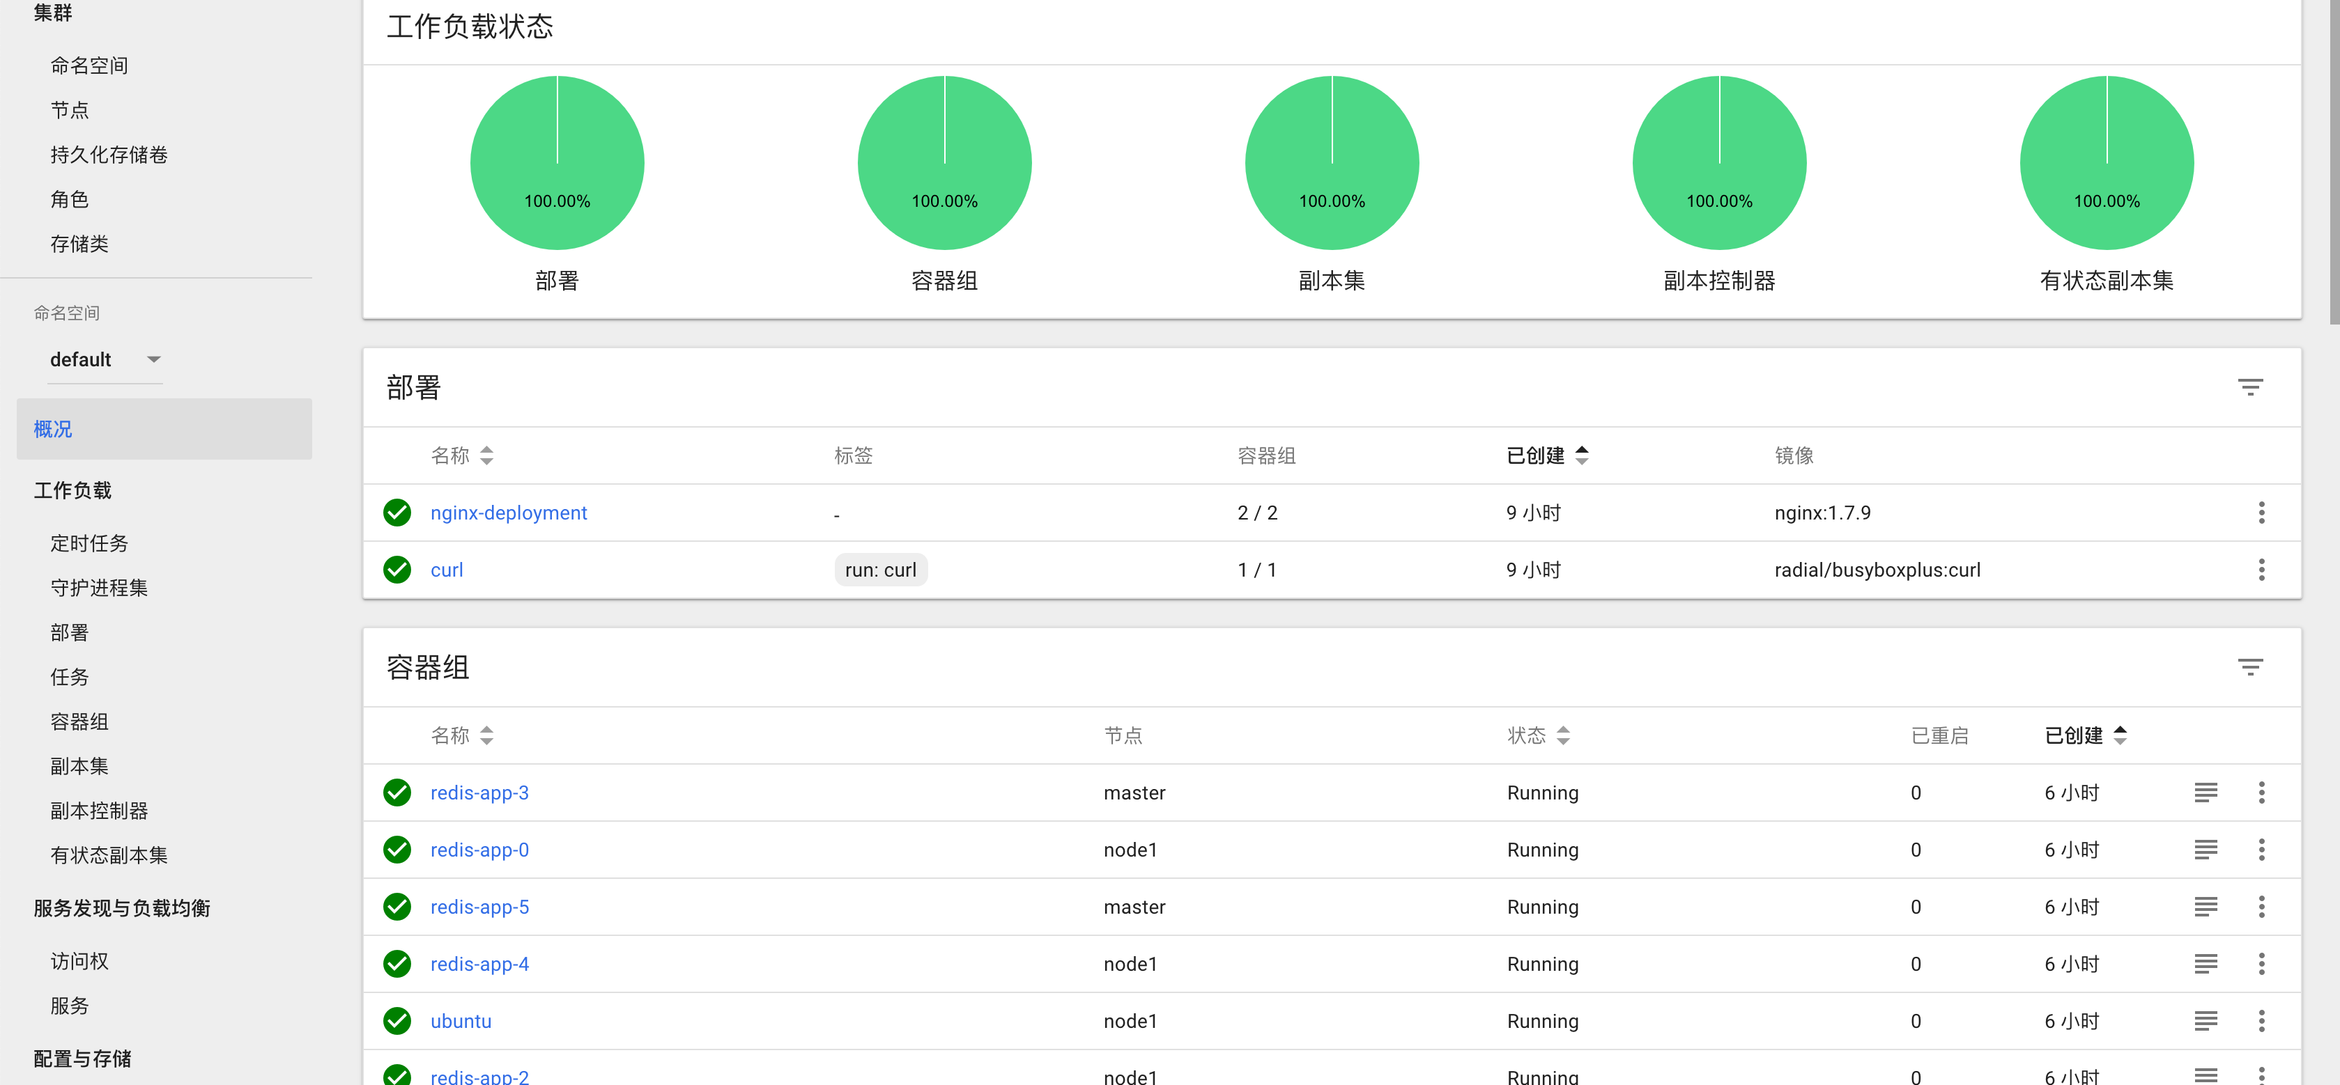Image resolution: width=2340 pixels, height=1085 pixels.
Task: Open 工作负载 section in the sidebar
Action: [x=72, y=490]
